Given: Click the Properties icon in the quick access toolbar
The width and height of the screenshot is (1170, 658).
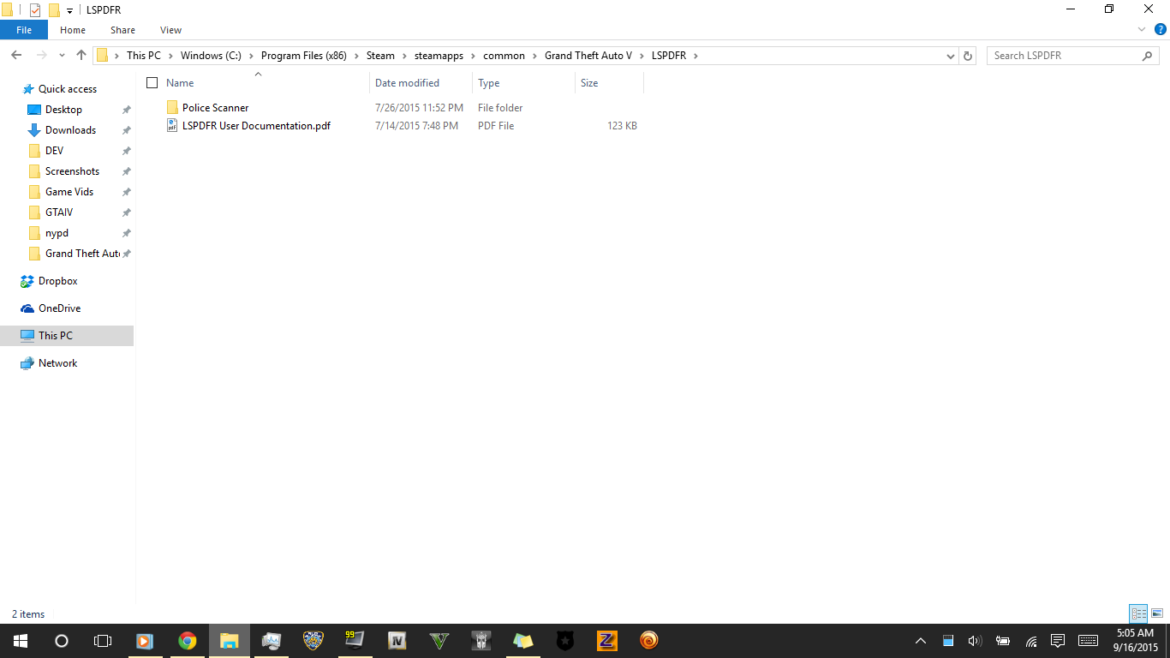Looking at the screenshot, I should [35, 10].
